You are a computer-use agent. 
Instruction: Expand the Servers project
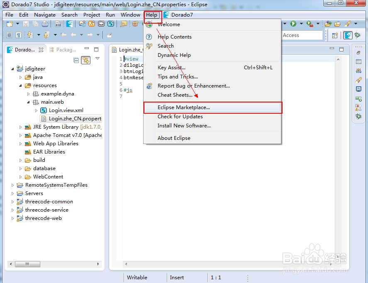(12, 194)
